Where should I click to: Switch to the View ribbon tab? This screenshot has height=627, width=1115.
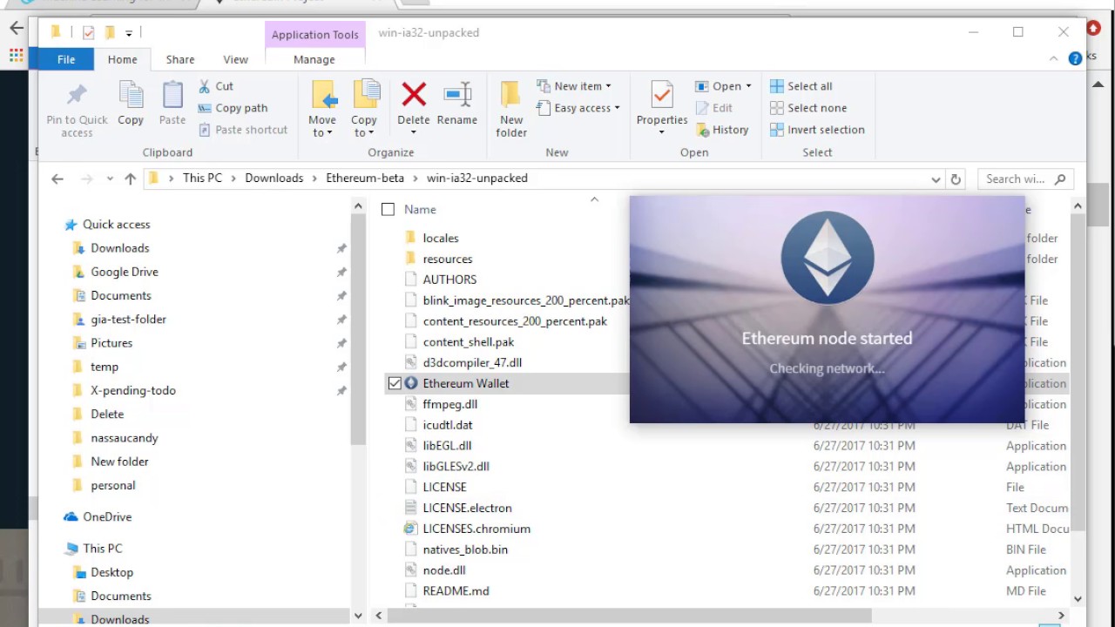(x=235, y=59)
